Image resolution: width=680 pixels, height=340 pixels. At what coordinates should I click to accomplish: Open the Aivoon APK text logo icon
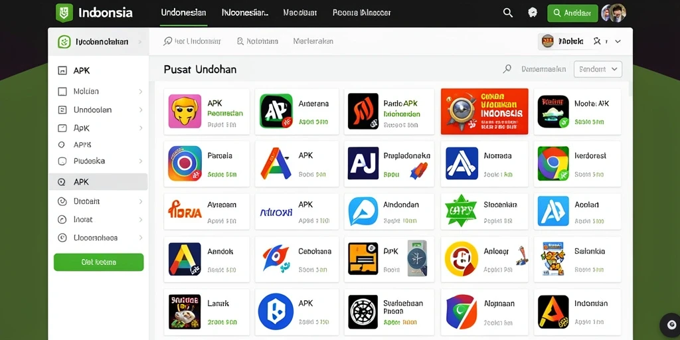(276, 212)
